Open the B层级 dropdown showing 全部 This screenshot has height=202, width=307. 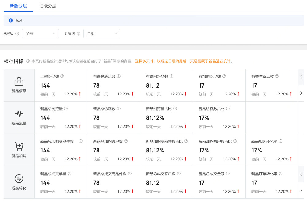(x=40, y=34)
